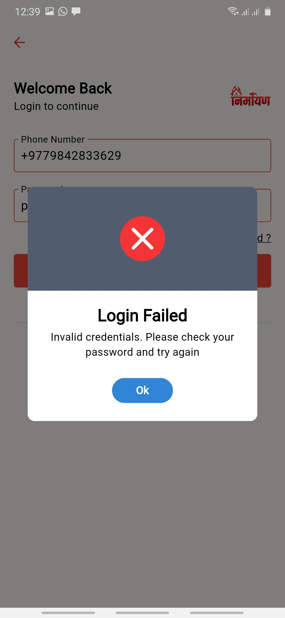Tap the red login button's left edge
The height and width of the screenshot is (618, 285).
click(x=21, y=270)
